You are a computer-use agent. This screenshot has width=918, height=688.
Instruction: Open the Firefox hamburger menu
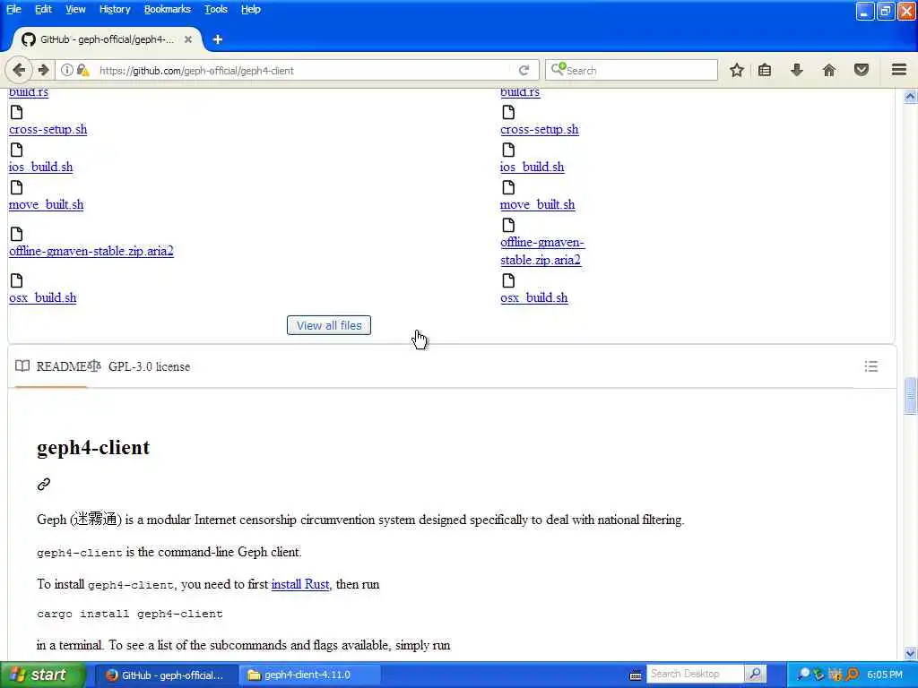pos(899,70)
